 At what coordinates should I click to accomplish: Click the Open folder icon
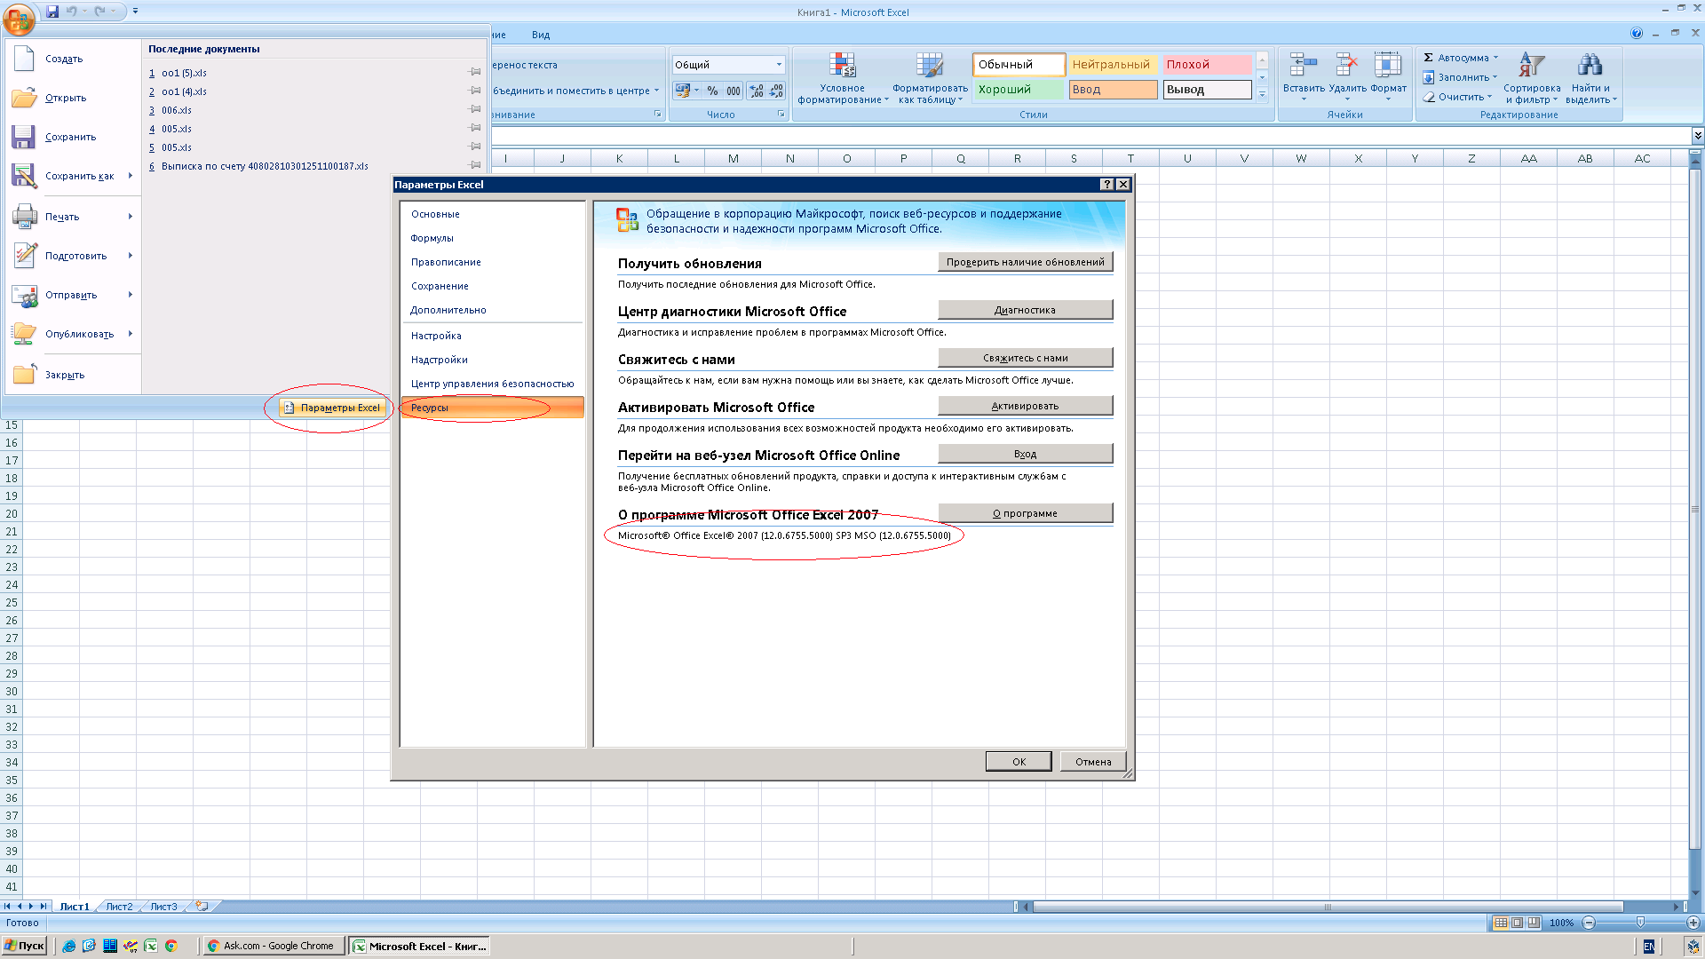(24, 98)
